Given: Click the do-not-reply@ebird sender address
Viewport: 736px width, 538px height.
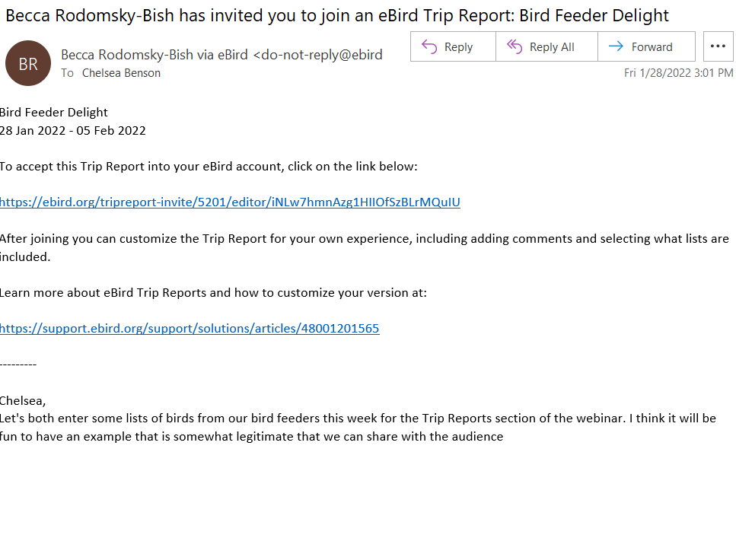Looking at the screenshot, I should pos(318,55).
